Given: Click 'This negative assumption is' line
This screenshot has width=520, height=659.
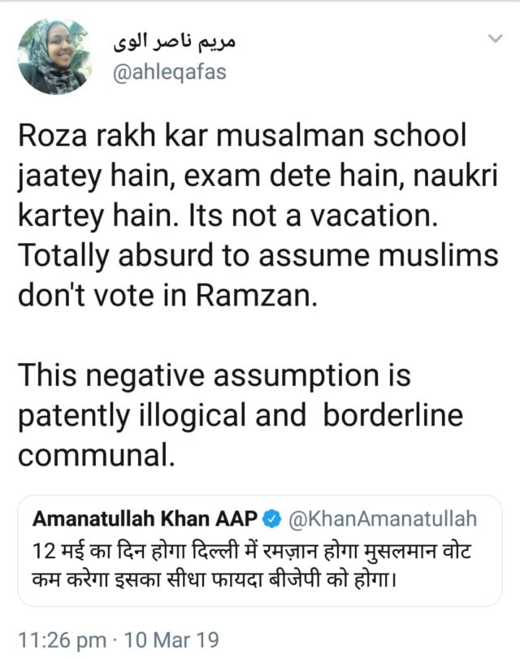Looking at the screenshot, I should (214, 376).
